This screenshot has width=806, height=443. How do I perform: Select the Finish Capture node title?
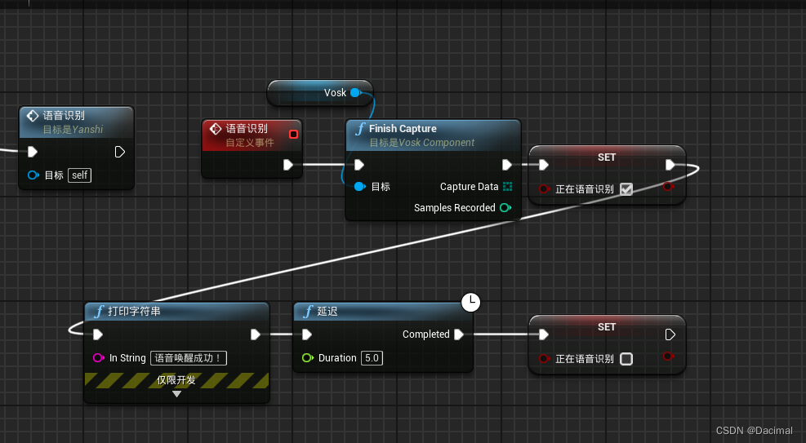coord(403,129)
